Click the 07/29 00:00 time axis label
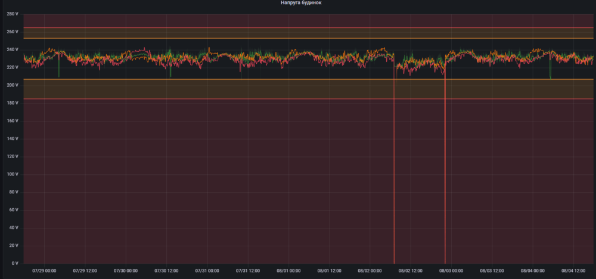The width and height of the screenshot is (596, 279). (x=44, y=271)
